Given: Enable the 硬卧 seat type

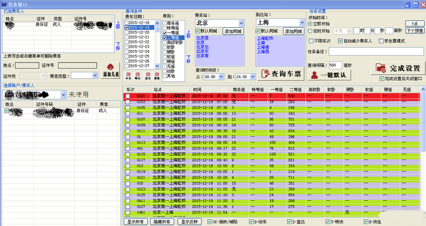Looking at the screenshot, I should [165, 52].
